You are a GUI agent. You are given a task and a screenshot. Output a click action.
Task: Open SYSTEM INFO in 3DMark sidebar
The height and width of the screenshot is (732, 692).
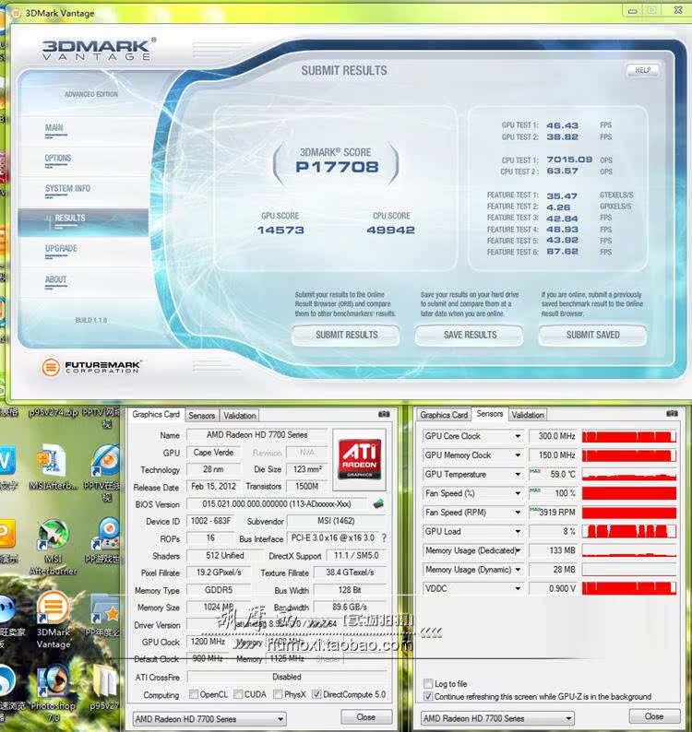click(67, 189)
